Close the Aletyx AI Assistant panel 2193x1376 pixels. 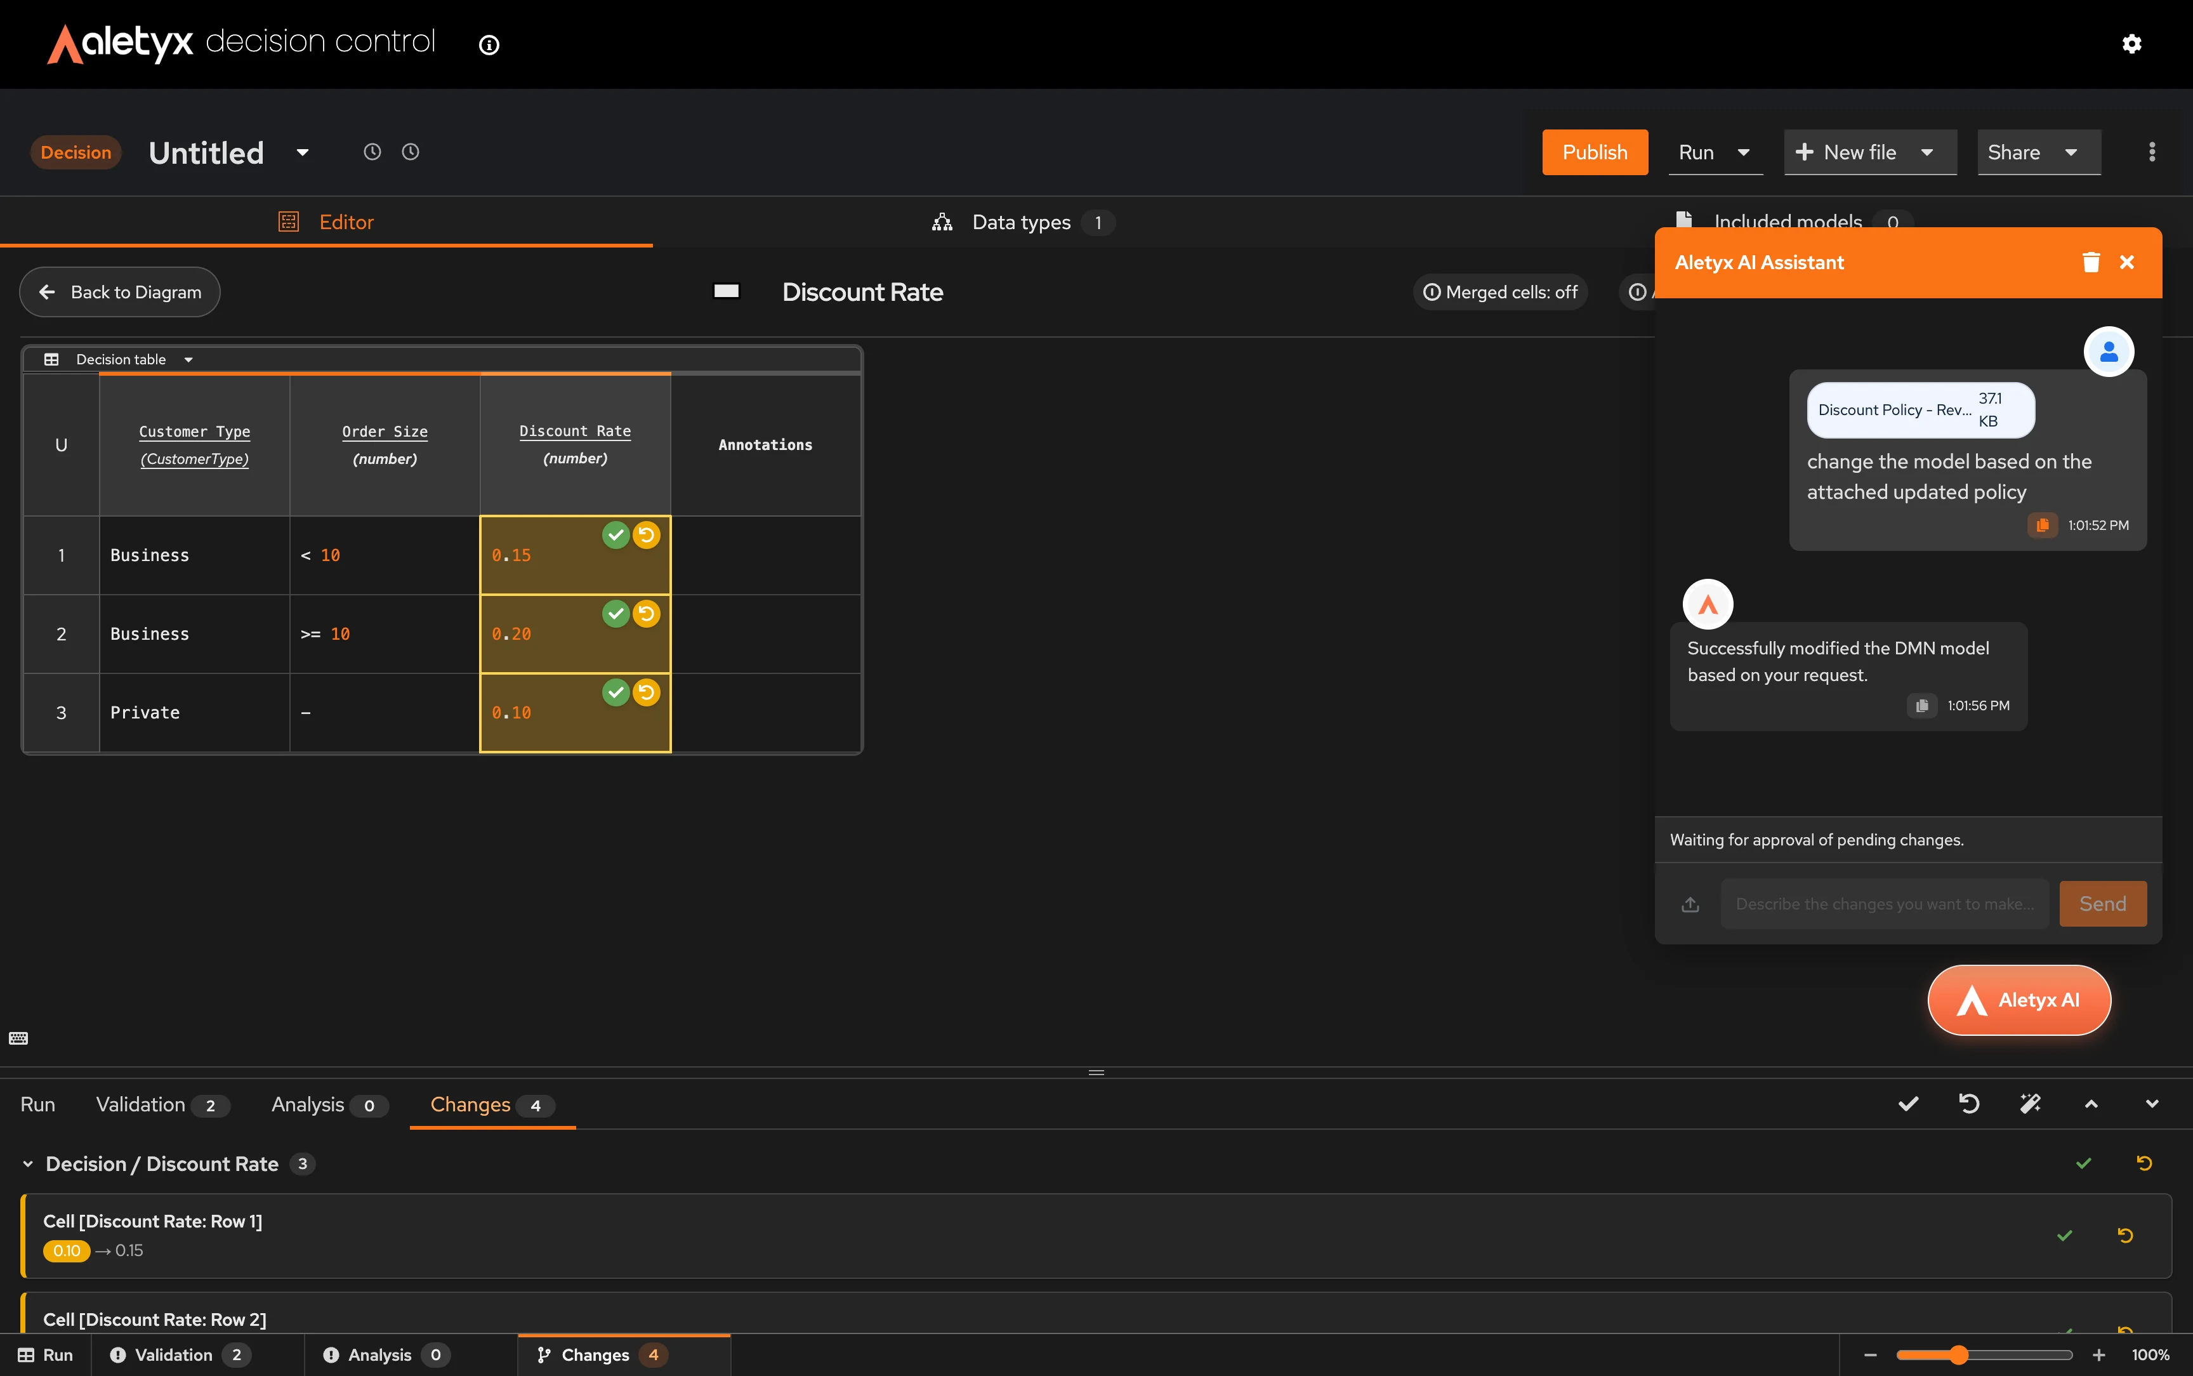tap(2126, 262)
